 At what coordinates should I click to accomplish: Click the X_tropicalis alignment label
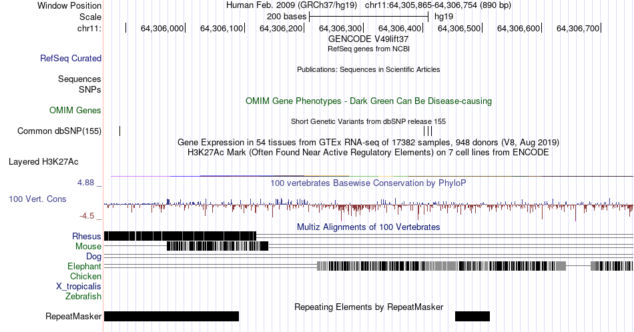pos(79,287)
